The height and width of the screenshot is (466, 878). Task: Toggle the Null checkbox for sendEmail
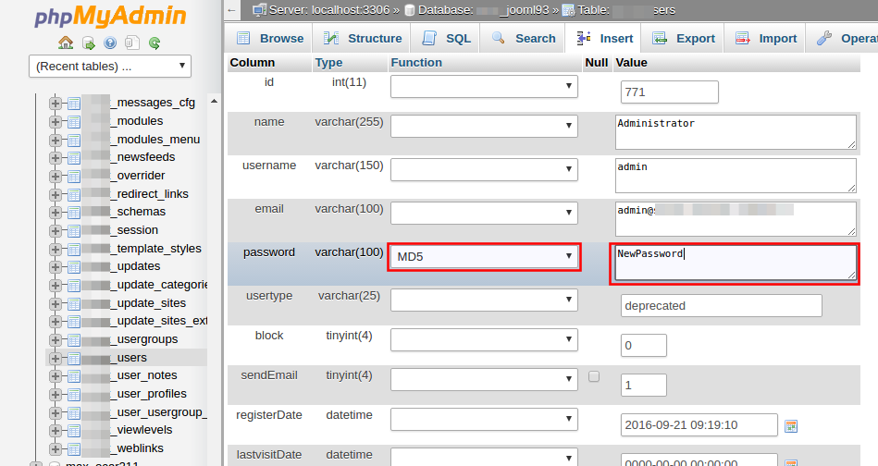point(594,376)
